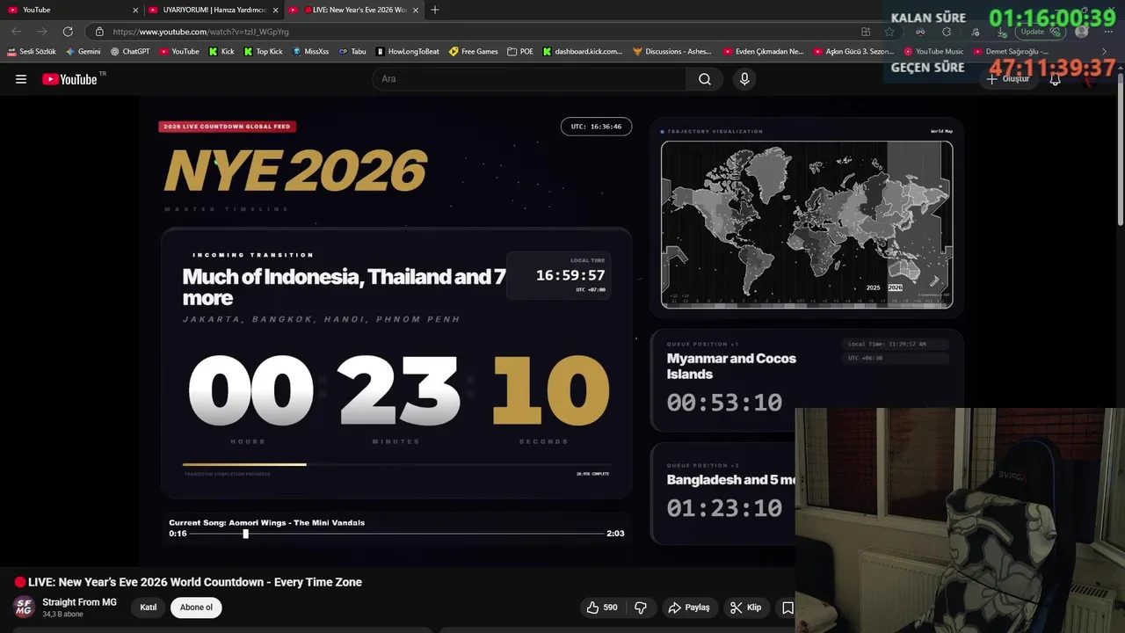Click the video title LIVE: New Year's Eve 2026
The height and width of the screenshot is (633, 1125).
(x=195, y=582)
